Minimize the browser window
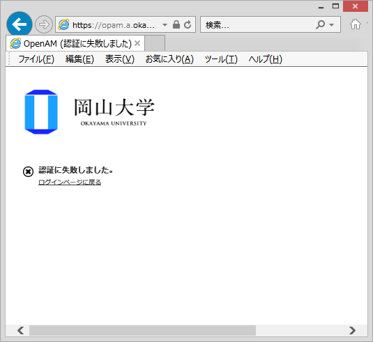The image size is (373, 342). point(321,7)
